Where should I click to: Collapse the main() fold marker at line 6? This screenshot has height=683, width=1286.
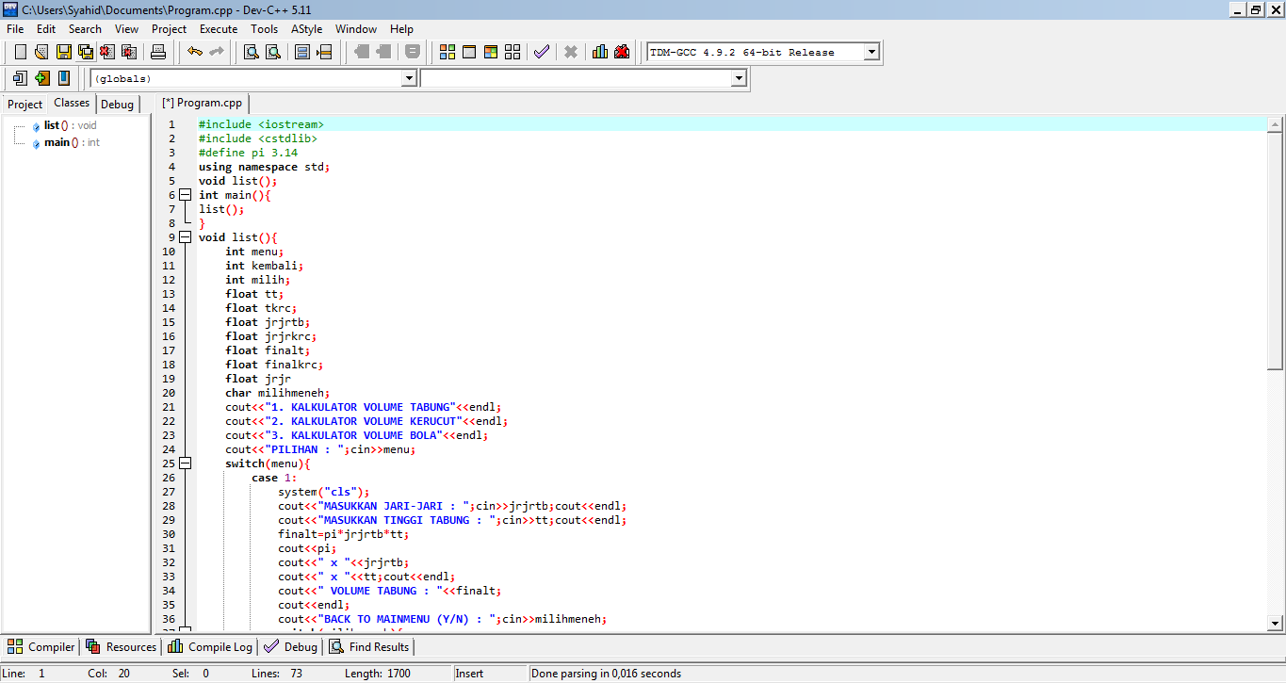point(185,195)
